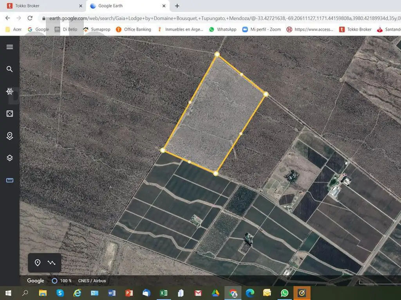This screenshot has height=300, width=401.
Task: Reload the current page
Action: (30, 18)
